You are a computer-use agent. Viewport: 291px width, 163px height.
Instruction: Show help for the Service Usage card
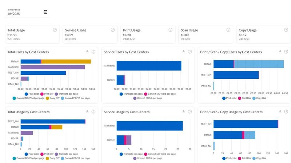[x=113, y=30]
